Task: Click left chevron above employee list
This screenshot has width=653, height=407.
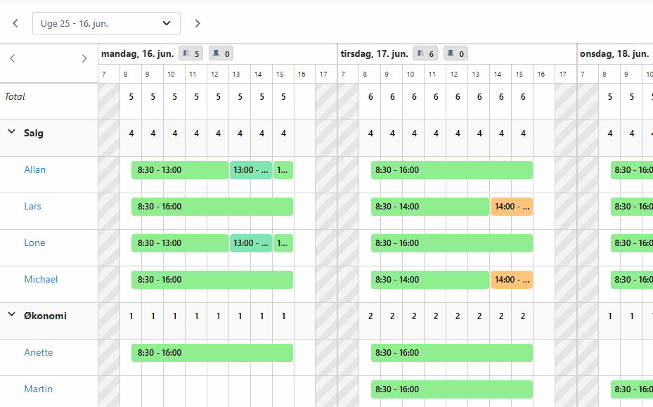Action: click(12, 58)
